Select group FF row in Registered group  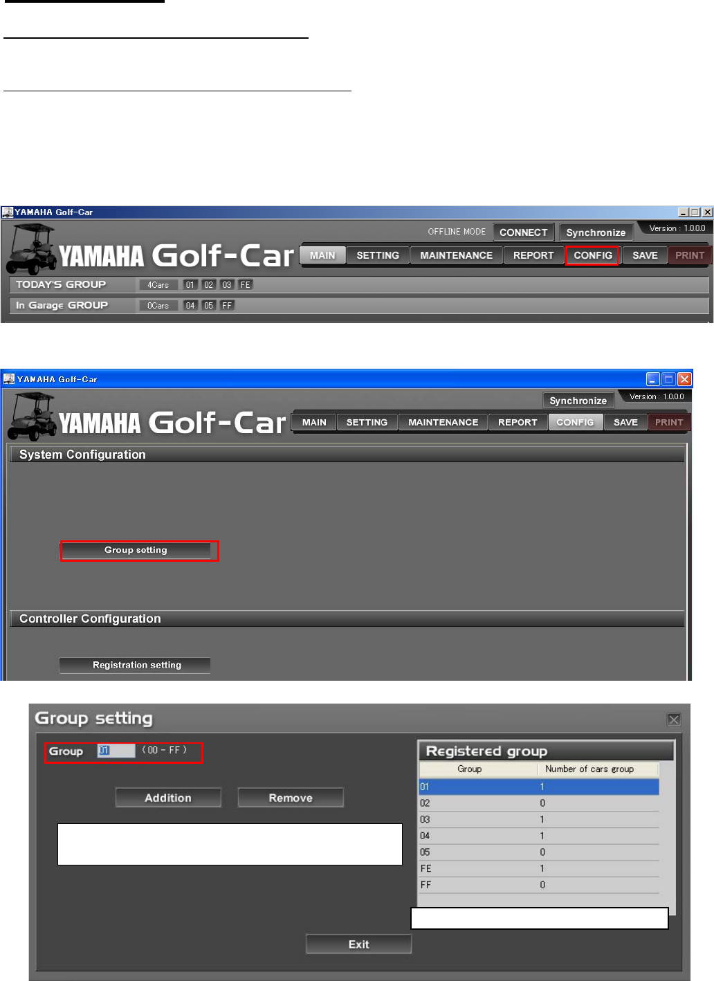click(539, 885)
